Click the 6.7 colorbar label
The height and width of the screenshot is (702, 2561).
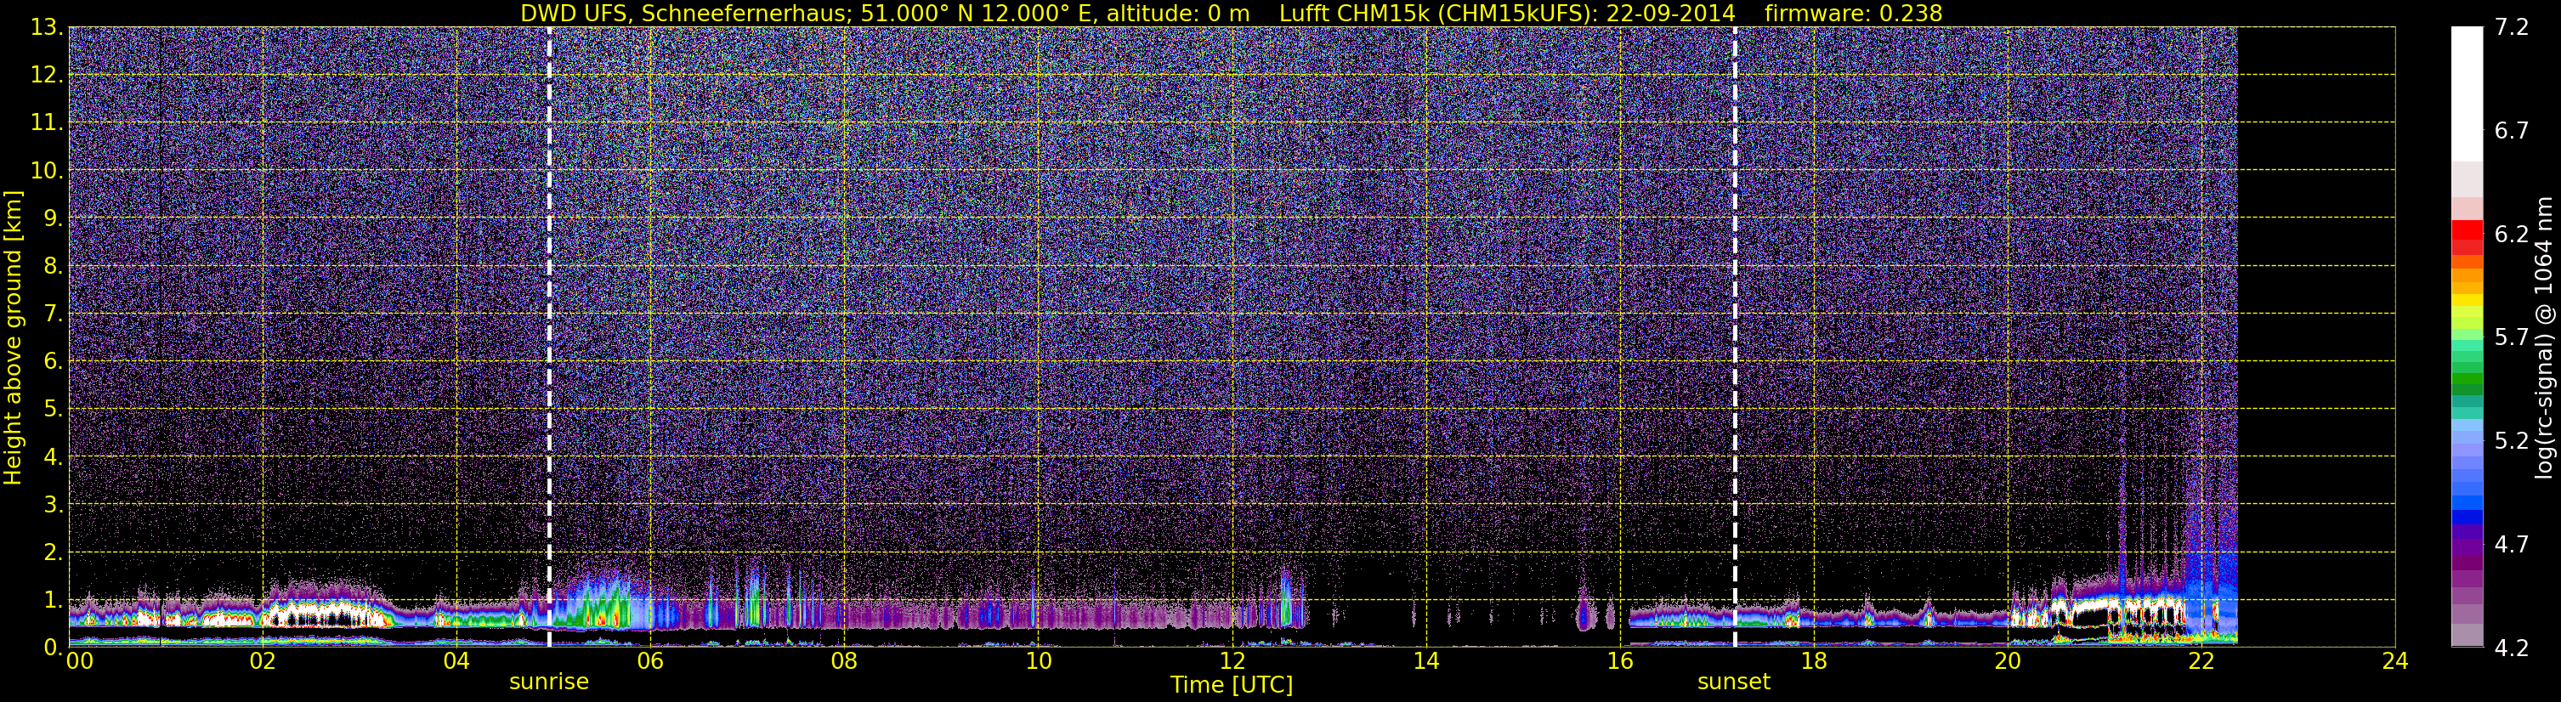pyautogui.click(x=2512, y=131)
